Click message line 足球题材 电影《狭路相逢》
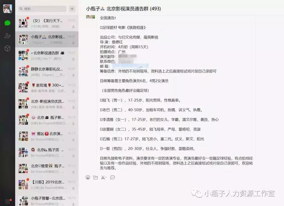The height and width of the screenshot is (206, 284). pos(123,27)
